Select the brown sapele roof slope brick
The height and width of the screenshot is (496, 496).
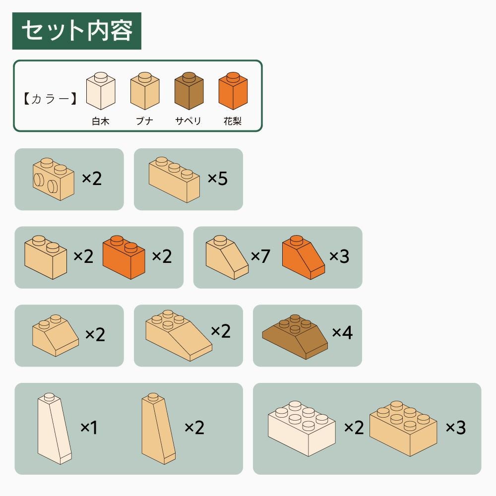pyautogui.click(x=295, y=337)
